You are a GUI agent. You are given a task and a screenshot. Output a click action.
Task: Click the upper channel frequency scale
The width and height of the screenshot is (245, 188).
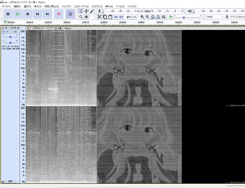click(23, 68)
